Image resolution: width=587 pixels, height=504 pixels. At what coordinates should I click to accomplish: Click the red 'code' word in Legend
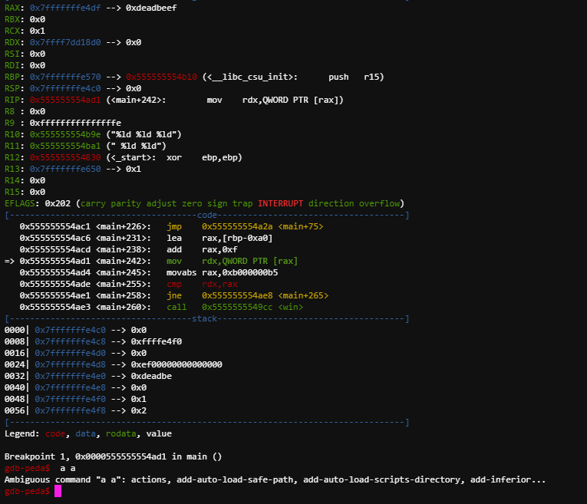tap(55, 434)
